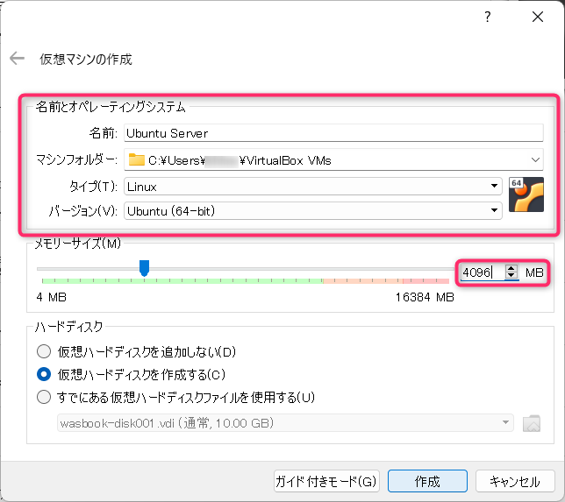This screenshot has height=502, width=565.
Task: Select 仮想ハードディスクを追加しない option
Action: click(x=136, y=351)
